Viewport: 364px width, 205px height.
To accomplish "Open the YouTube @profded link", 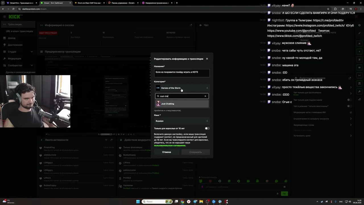I will pyautogui.click(x=291, y=31).
